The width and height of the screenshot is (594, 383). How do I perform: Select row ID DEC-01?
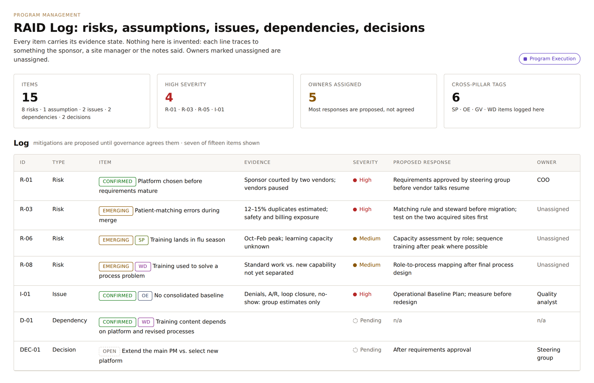coord(30,350)
